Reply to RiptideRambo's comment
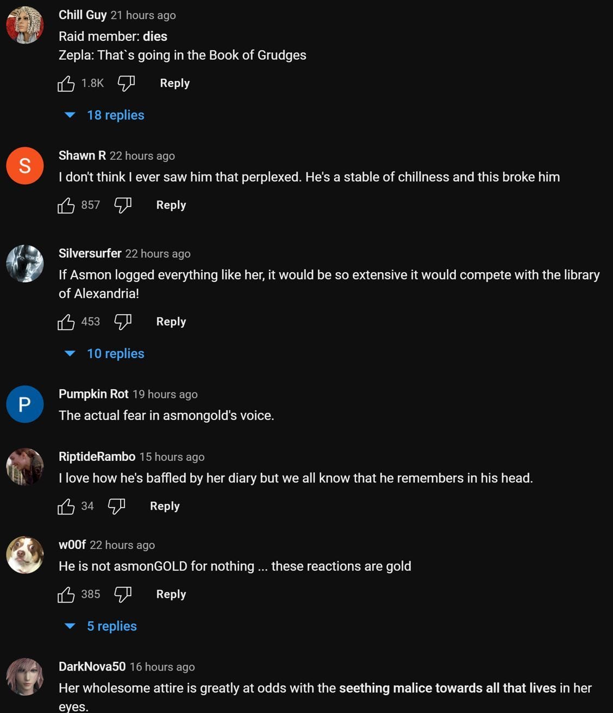This screenshot has height=713, width=613. [164, 506]
